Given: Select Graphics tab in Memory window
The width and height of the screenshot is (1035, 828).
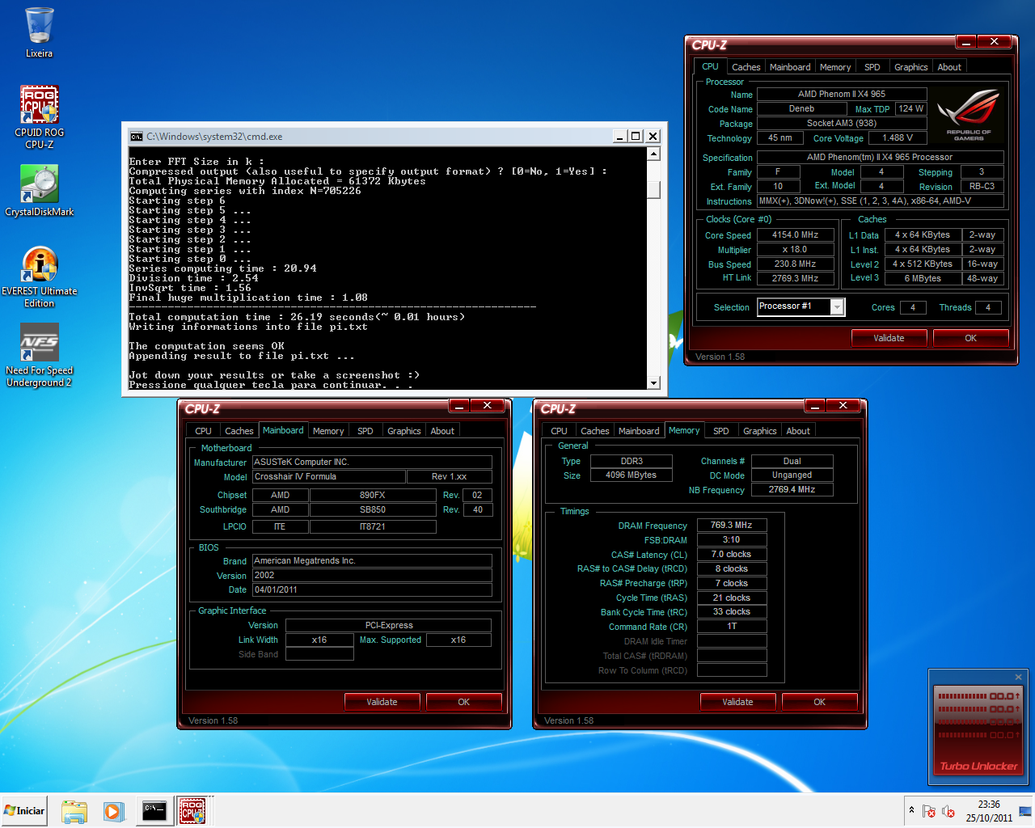Looking at the screenshot, I should point(759,431).
